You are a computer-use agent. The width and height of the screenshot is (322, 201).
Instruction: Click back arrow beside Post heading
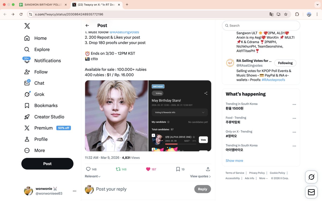point(87,25)
